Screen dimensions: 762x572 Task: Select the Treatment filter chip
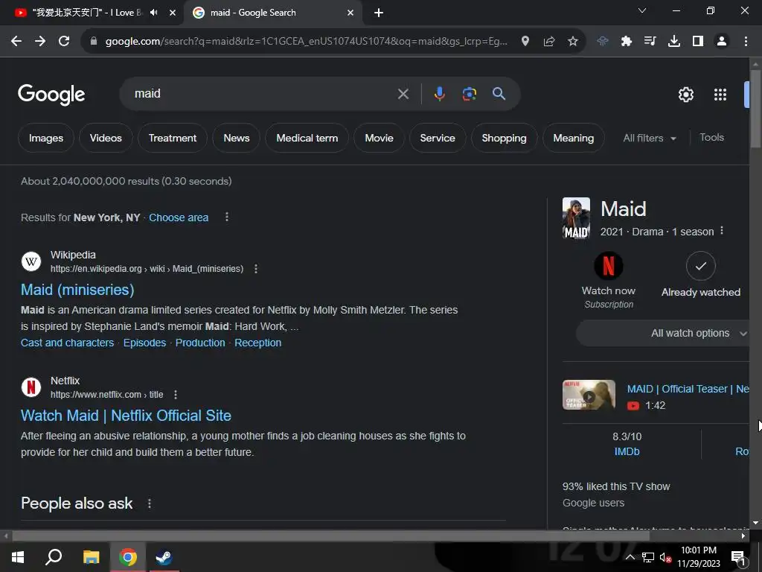[173, 138]
